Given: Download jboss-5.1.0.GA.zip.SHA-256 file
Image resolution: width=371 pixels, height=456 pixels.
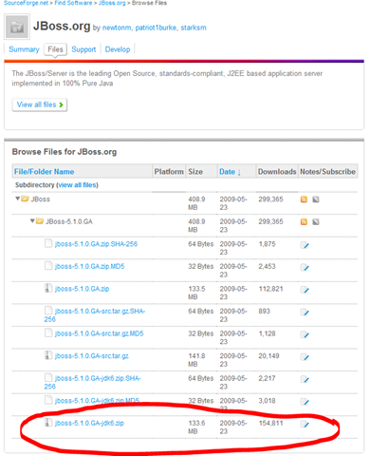Looking at the screenshot, I should pyautogui.click(x=96, y=244).
